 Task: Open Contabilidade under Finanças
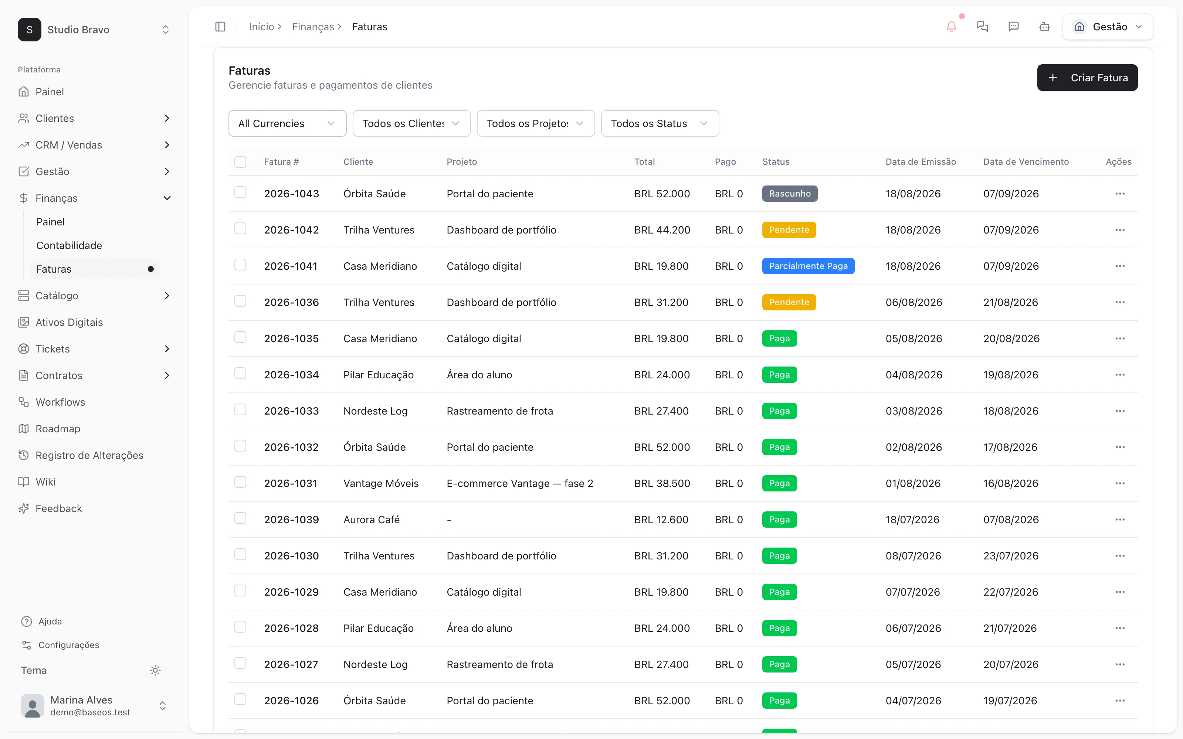coord(95,245)
